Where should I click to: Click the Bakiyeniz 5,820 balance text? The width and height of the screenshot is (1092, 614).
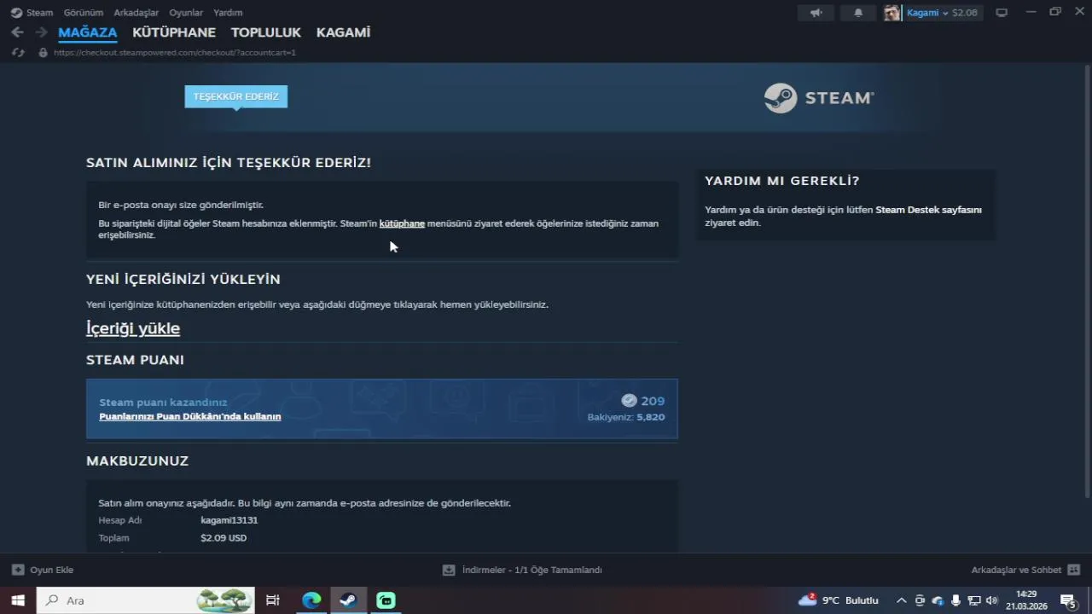tap(626, 417)
